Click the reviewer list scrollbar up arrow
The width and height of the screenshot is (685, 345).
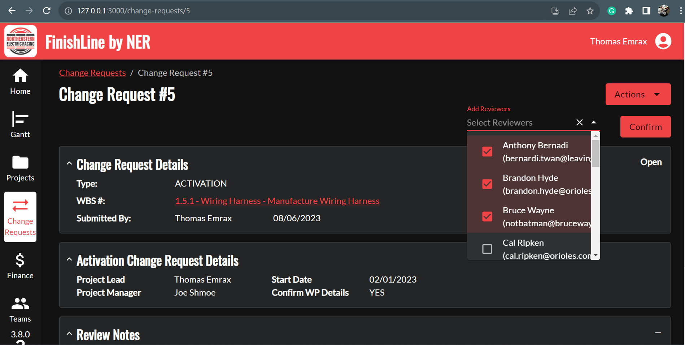click(595, 136)
